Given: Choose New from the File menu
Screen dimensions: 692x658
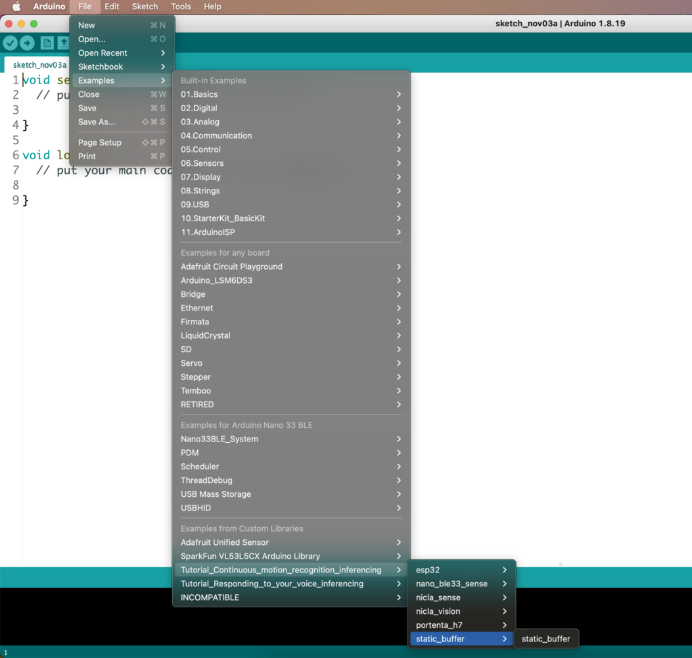Looking at the screenshot, I should click(122, 25).
